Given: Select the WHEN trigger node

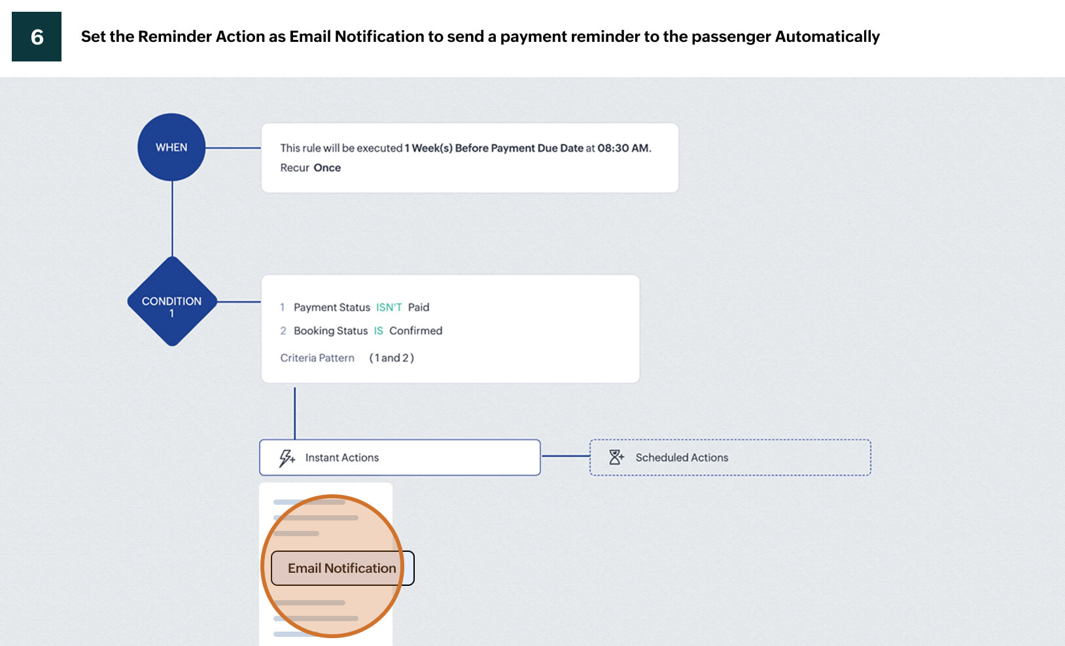Looking at the screenshot, I should coord(171,147).
